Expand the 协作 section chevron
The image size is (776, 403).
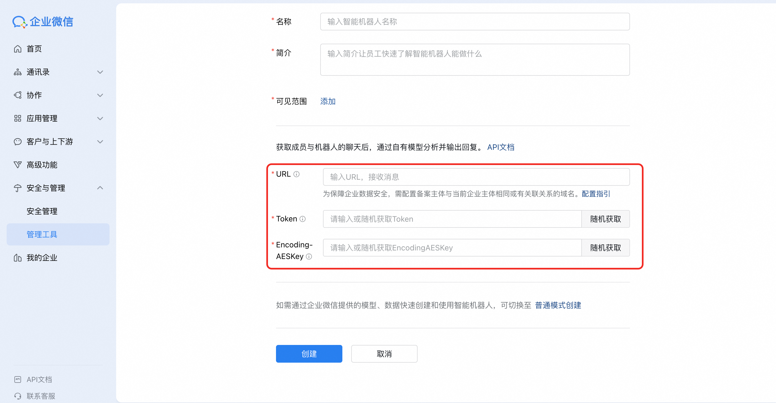tap(100, 95)
